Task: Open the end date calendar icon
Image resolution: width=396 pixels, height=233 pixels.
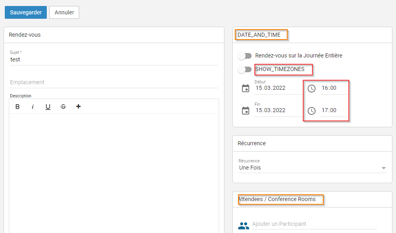Action: 246,111
